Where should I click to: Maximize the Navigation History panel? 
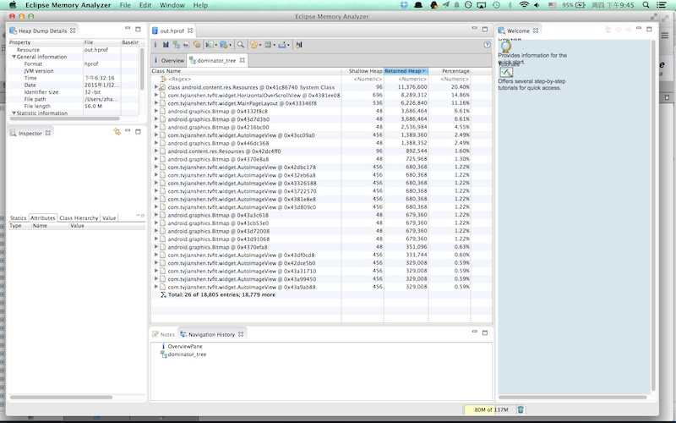pos(485,332)
